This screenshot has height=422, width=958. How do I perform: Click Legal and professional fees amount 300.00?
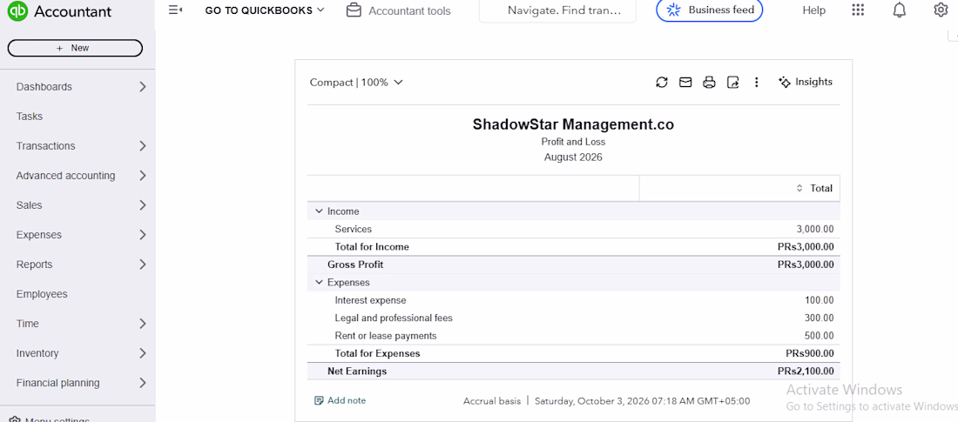820,318
